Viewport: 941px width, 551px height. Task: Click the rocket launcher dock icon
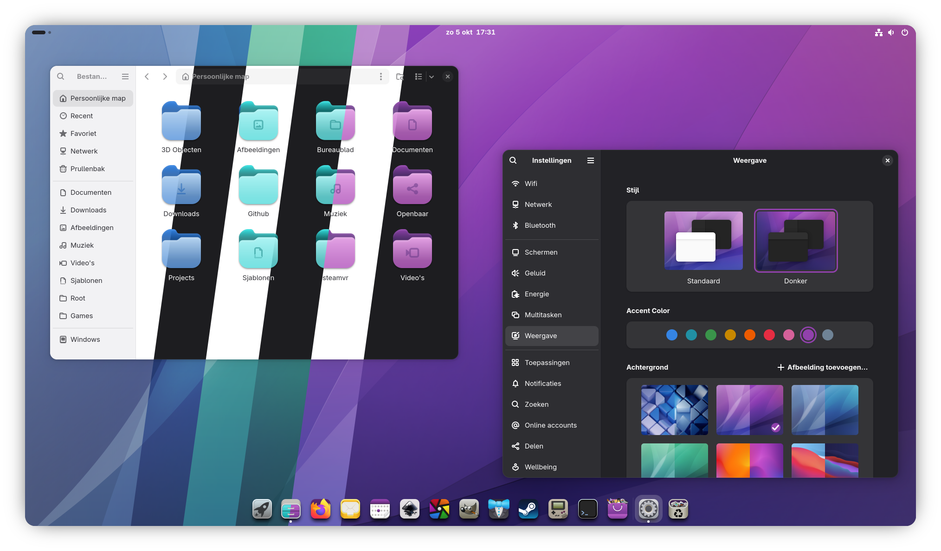pyautogui.click(x=262, y=509)
